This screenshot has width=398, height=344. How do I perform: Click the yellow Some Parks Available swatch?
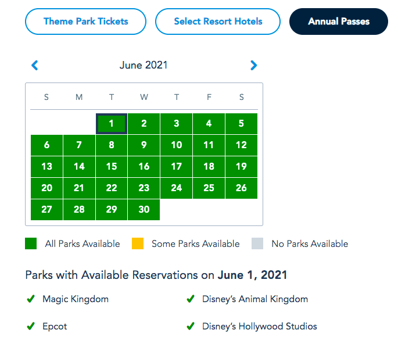coord(138,243)
